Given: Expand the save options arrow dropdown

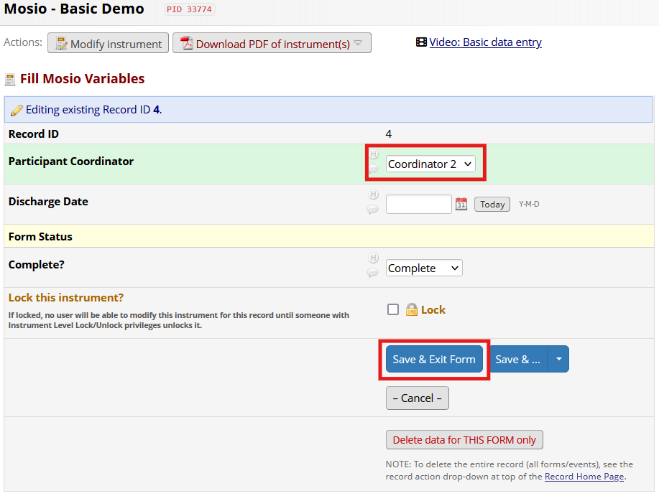Looking at the screenshot, I should [x=558, y=359].
